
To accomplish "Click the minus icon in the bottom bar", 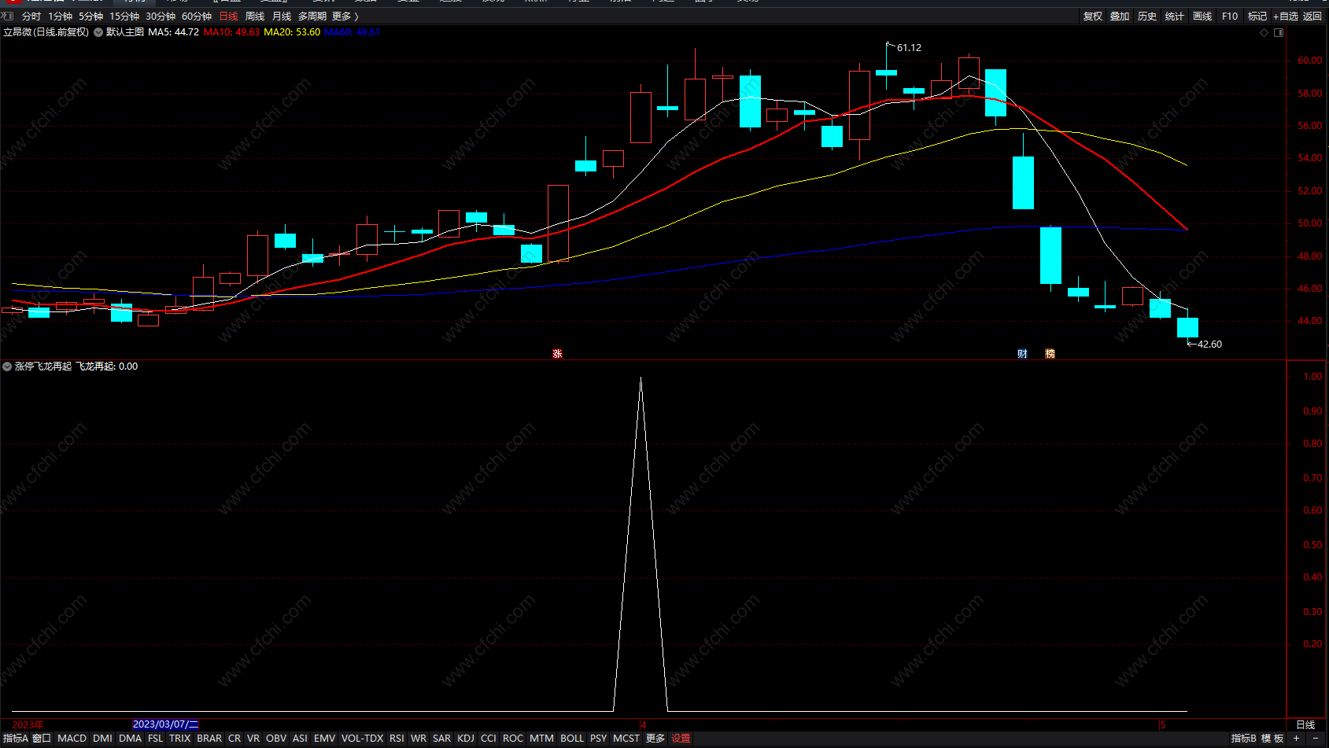I will click(x=1315, y=739).
